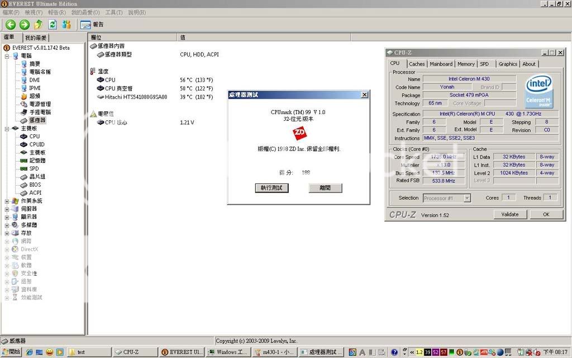Click the Intel Celeron M logo in CPU-Z
The height and width of the screenshot is (358, 572).
coord(539,92)
